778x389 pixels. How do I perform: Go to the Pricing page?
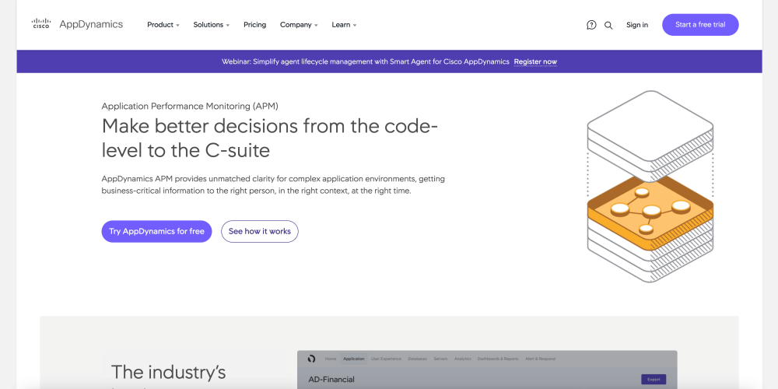[x=254, y=25]
